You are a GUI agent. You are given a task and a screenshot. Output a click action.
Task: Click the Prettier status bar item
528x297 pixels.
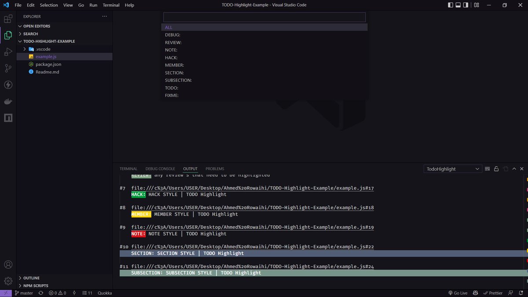492,293
